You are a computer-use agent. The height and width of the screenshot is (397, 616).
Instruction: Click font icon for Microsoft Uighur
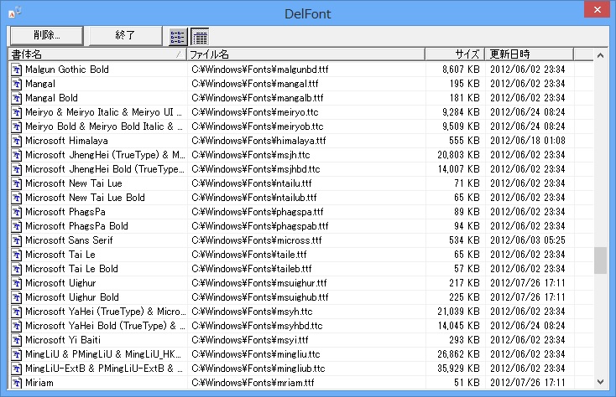point(17,283)
